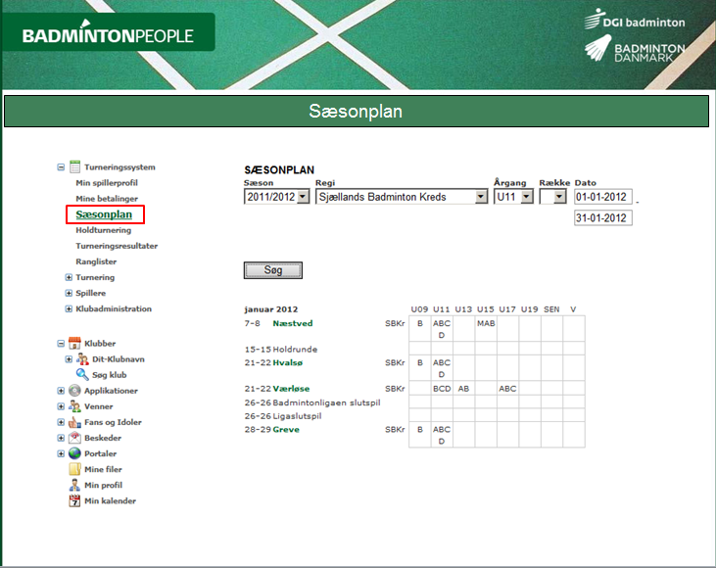Open the Næstved tournament link
This screenshot has height=568, width=716.
point(292,322)
